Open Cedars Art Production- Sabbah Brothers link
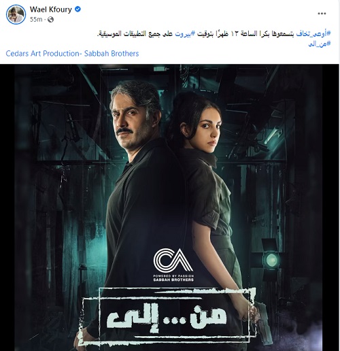Viewport: 340px width, 351px height. click(72, 54)
